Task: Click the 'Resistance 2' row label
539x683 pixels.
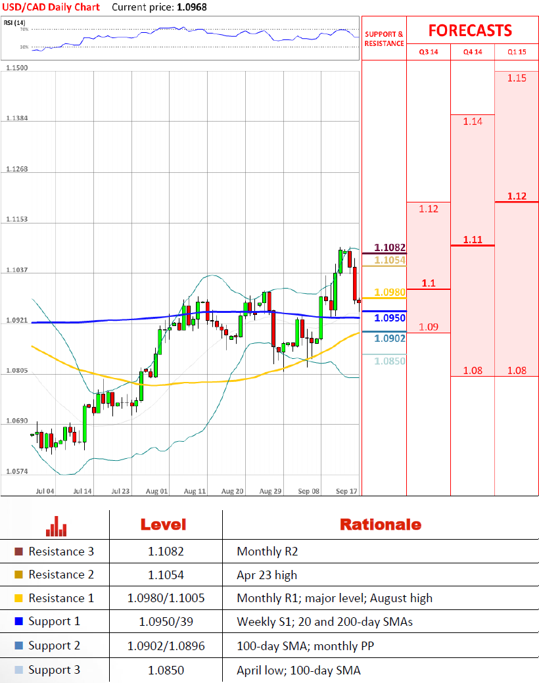Action: click(x=61, y=575)
